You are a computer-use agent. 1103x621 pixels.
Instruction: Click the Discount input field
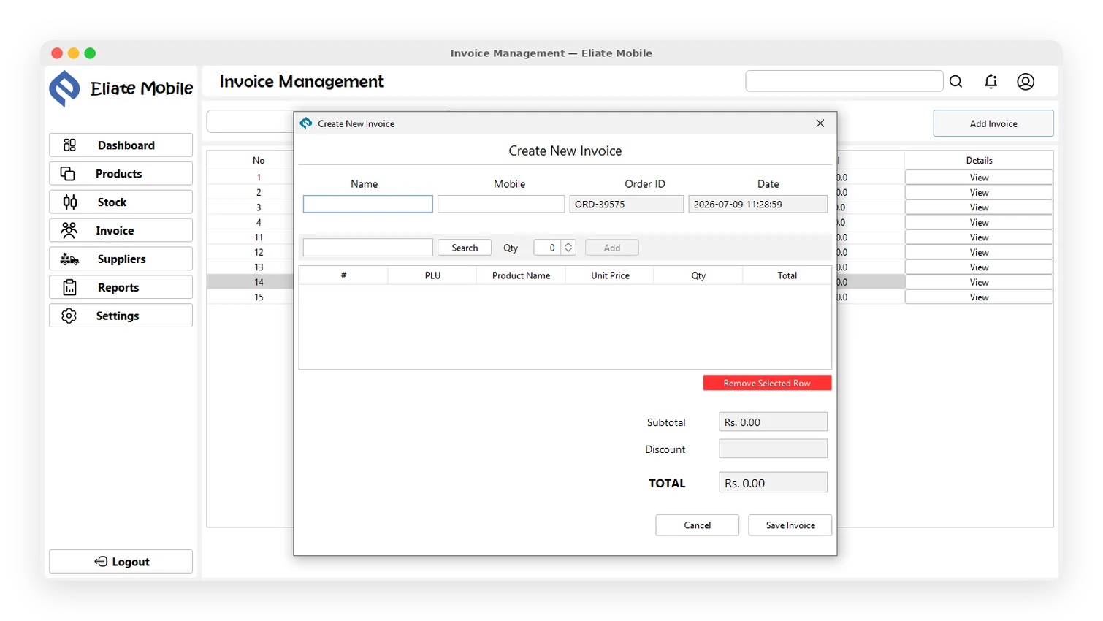774,449
